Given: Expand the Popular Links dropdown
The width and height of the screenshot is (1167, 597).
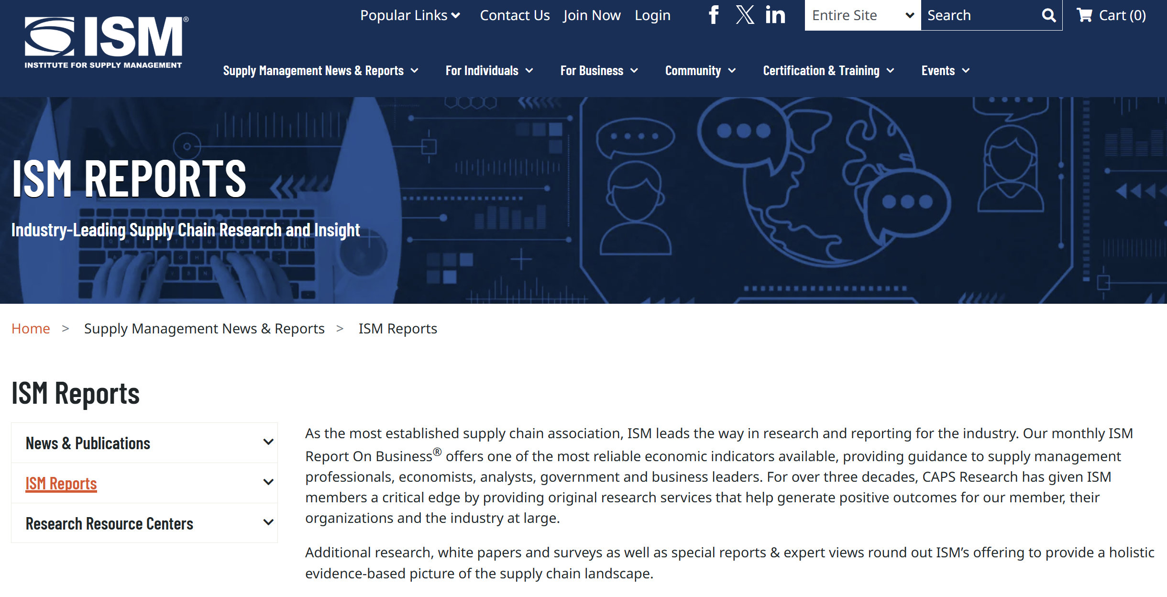Looking at the screenshot, I should 410,15.
